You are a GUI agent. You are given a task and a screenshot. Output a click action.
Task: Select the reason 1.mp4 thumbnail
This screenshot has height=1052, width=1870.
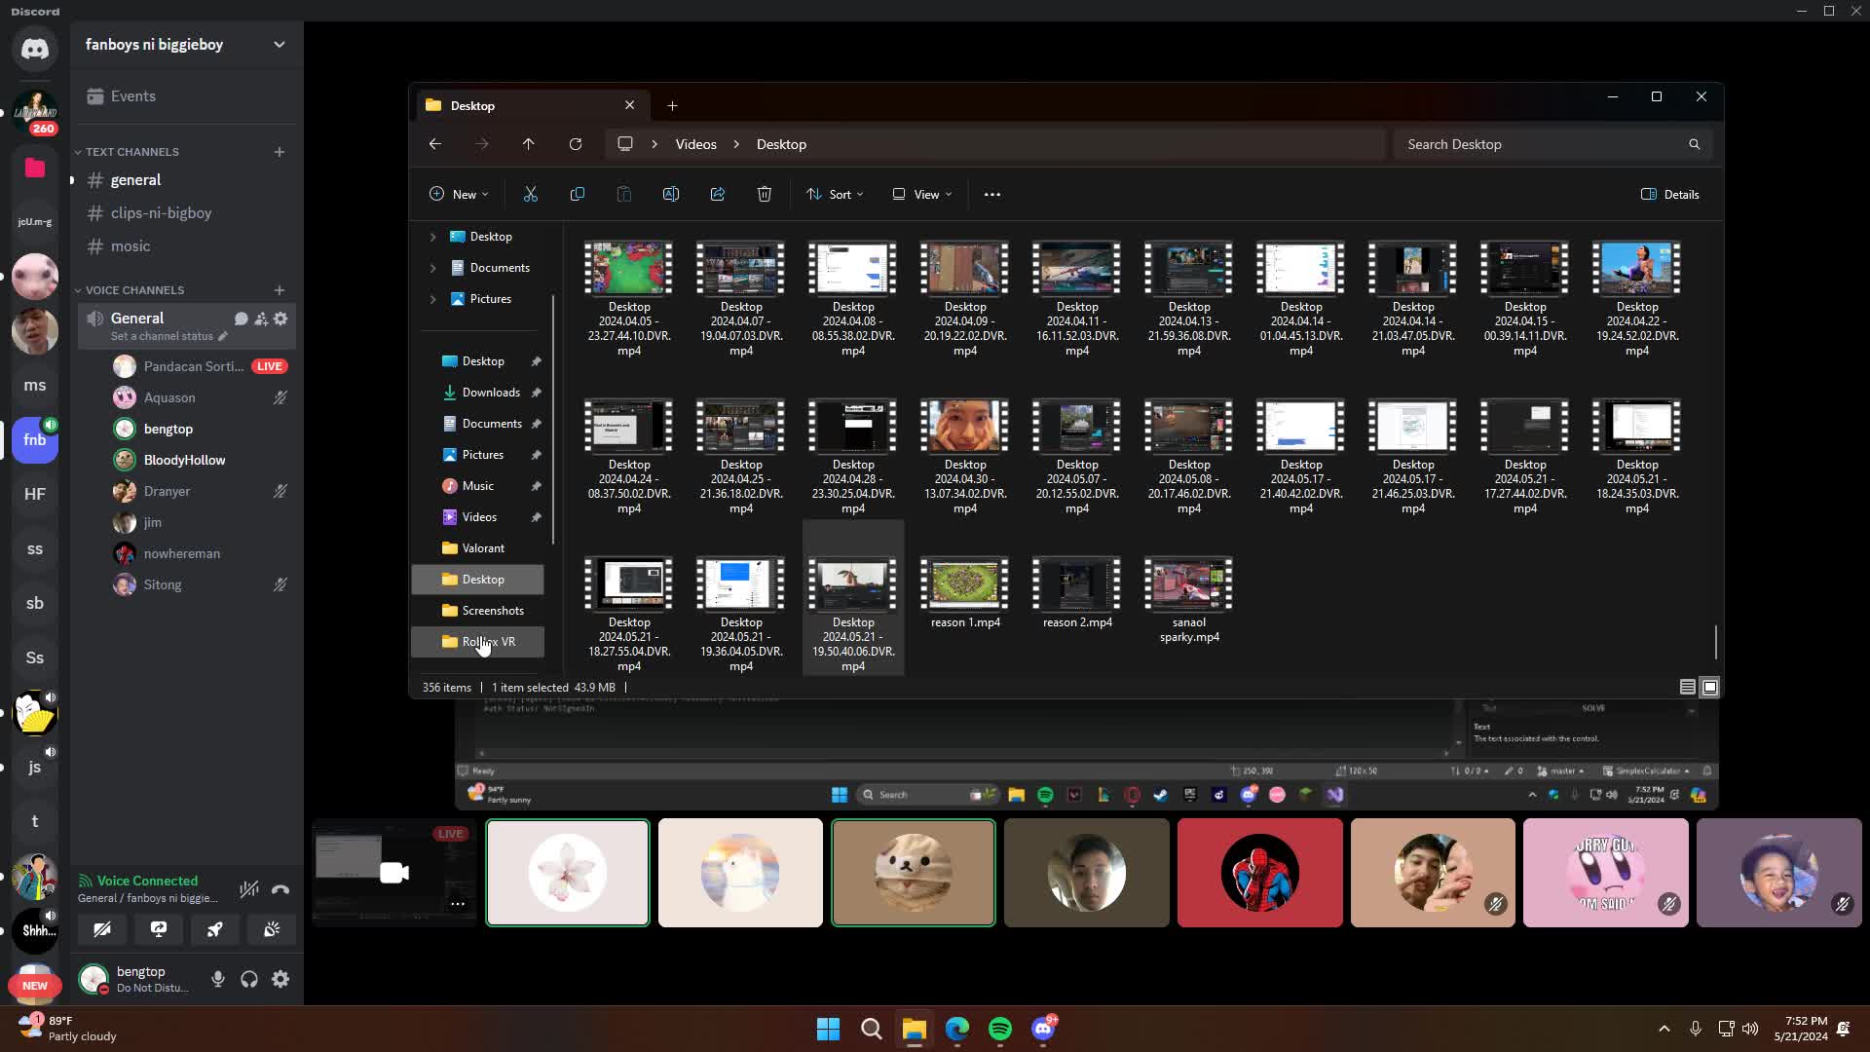[964, 584]
